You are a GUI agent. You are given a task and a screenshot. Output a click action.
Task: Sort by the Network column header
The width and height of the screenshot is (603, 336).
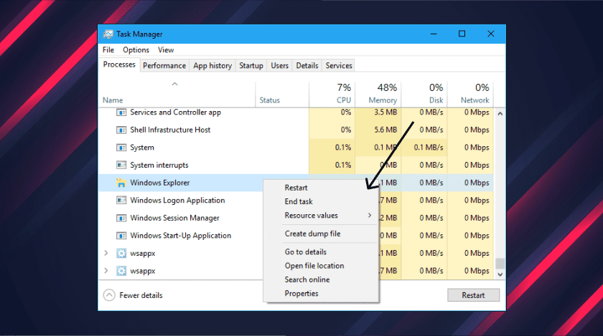point(475,100)
